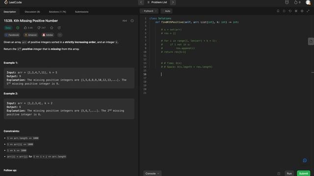This screenshot has width=314, height=176.
Task: Click the Adobe company tag
Action: tap(48, 35)
